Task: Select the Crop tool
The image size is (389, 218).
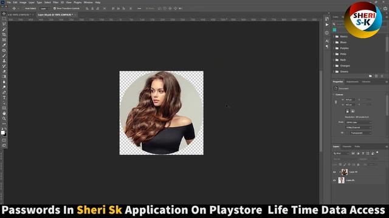Action: coord(4,35)
